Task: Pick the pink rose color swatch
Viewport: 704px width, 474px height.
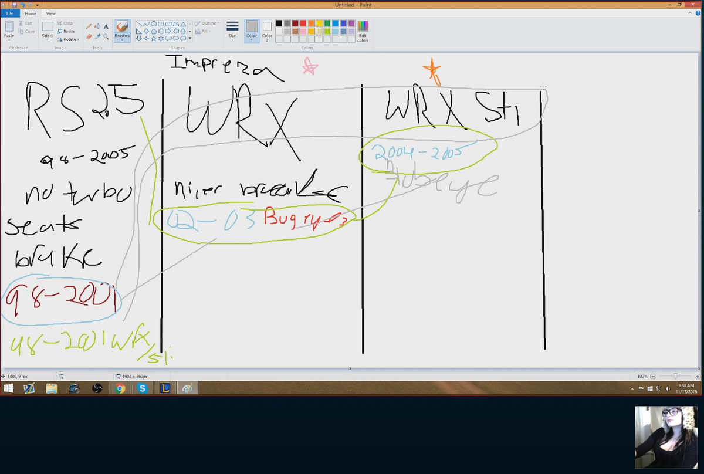Action: (x=303, y=31)
